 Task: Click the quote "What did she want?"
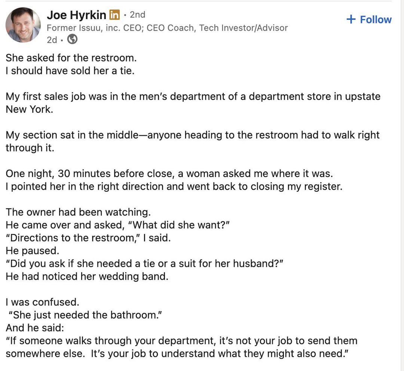click(180, 225)
